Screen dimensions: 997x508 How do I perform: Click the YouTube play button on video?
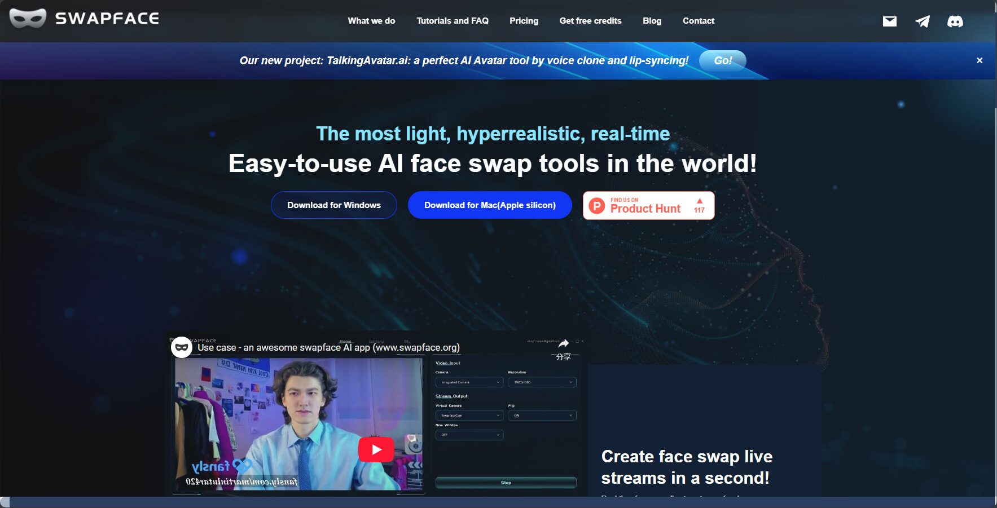coord(376,450)
